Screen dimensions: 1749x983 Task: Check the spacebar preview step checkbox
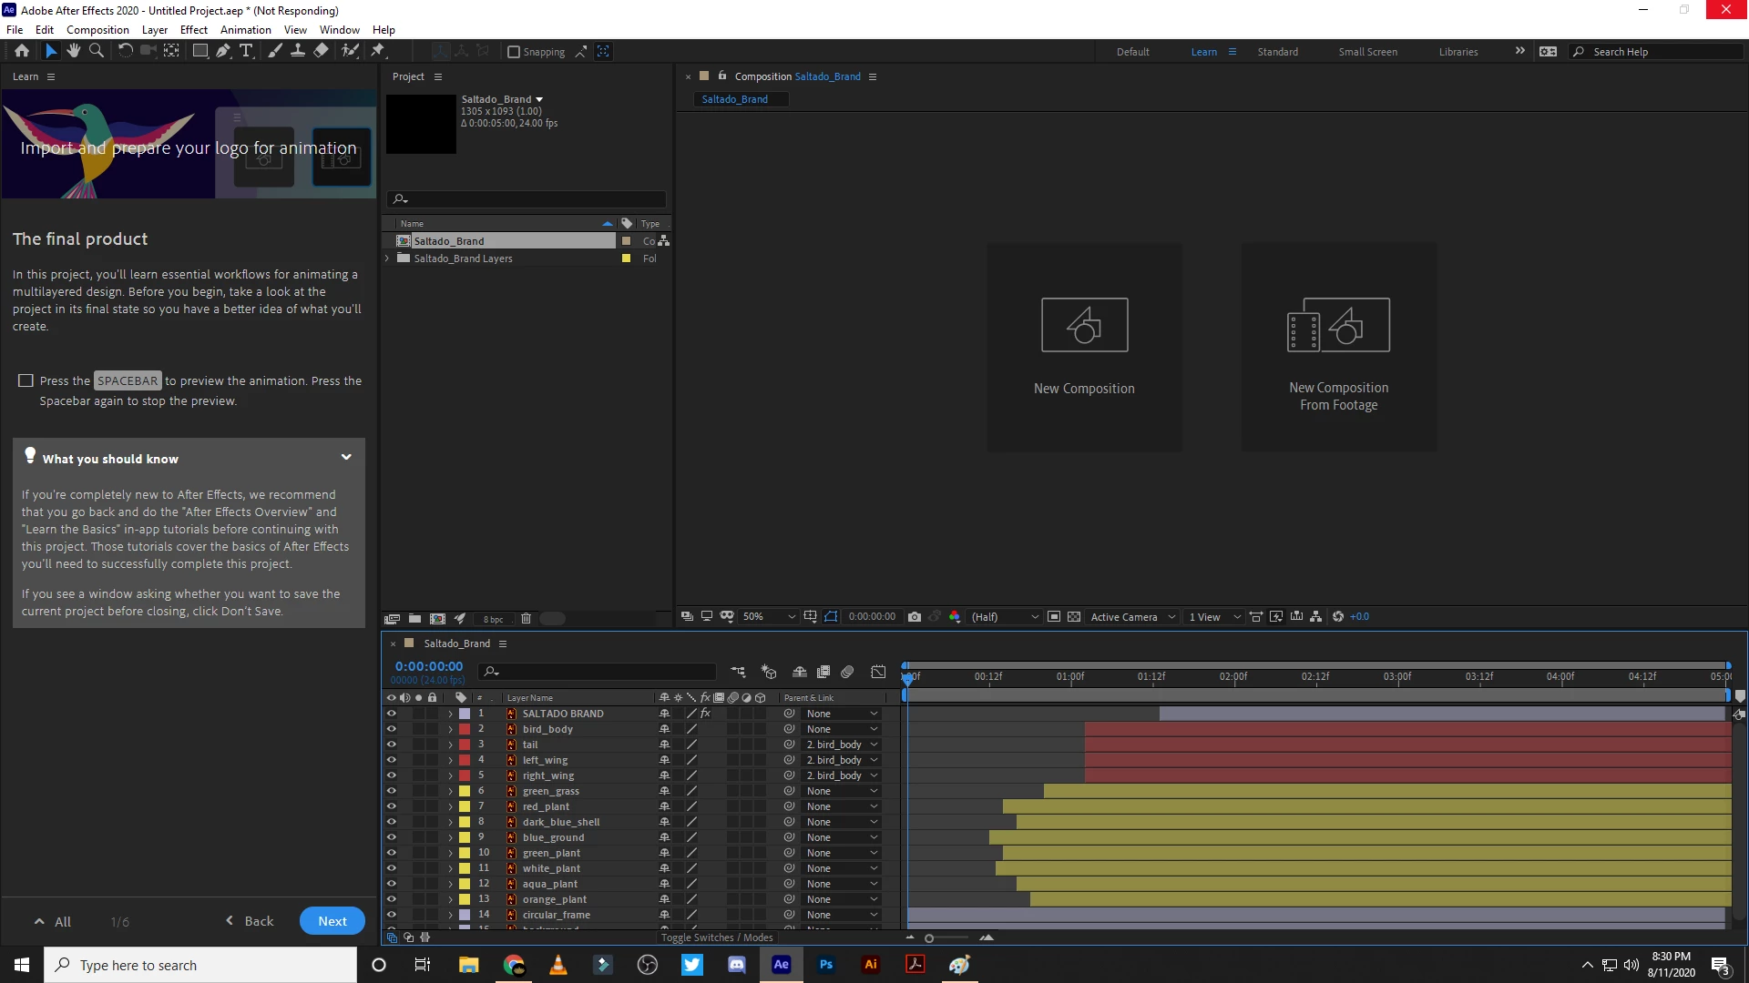[x=26, y=381]
